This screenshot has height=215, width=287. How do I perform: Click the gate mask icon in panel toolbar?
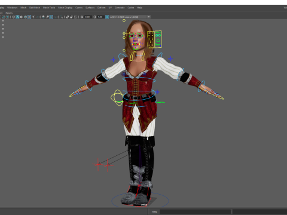point(4,17)
